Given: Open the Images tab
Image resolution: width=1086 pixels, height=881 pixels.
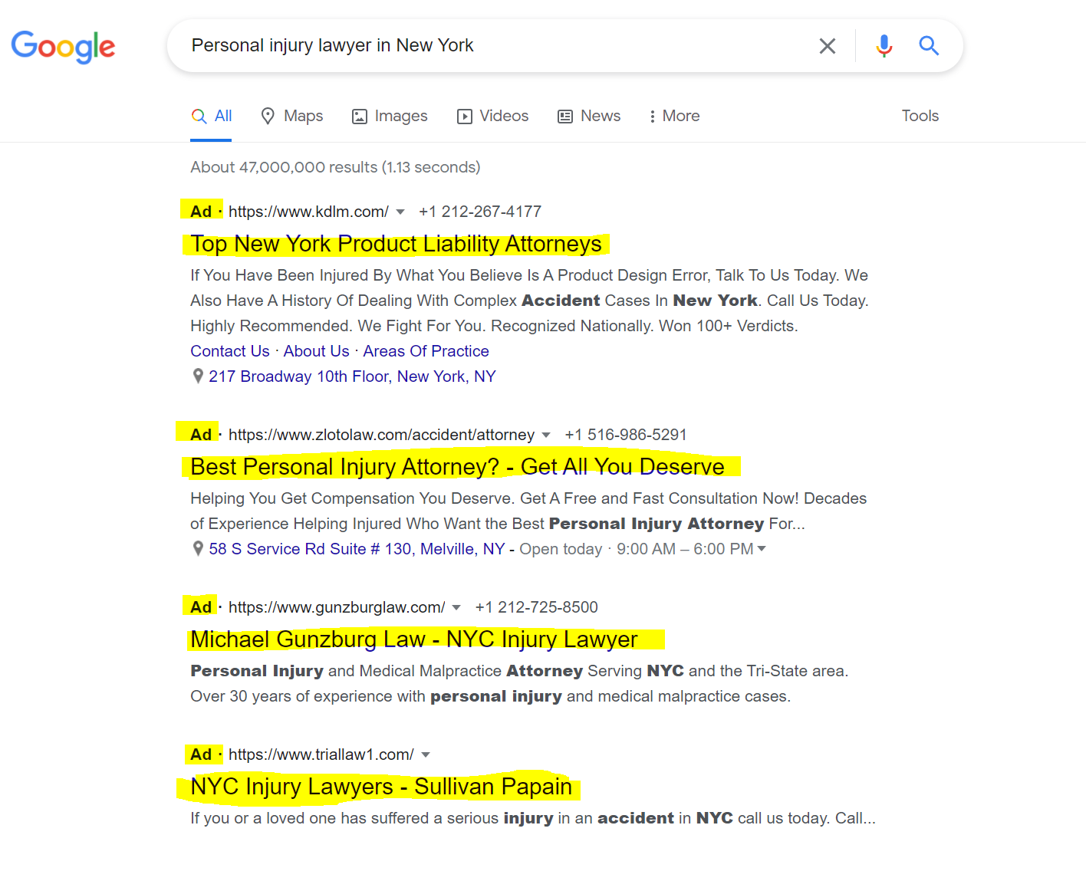Looking at the screenshot, I should point(390,116).
